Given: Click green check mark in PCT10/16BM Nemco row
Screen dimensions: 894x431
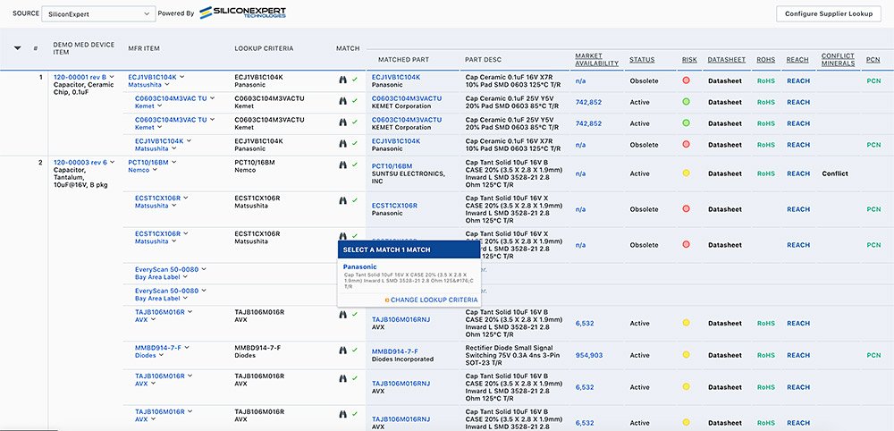Looking at the screenshot, I should 355,165.
